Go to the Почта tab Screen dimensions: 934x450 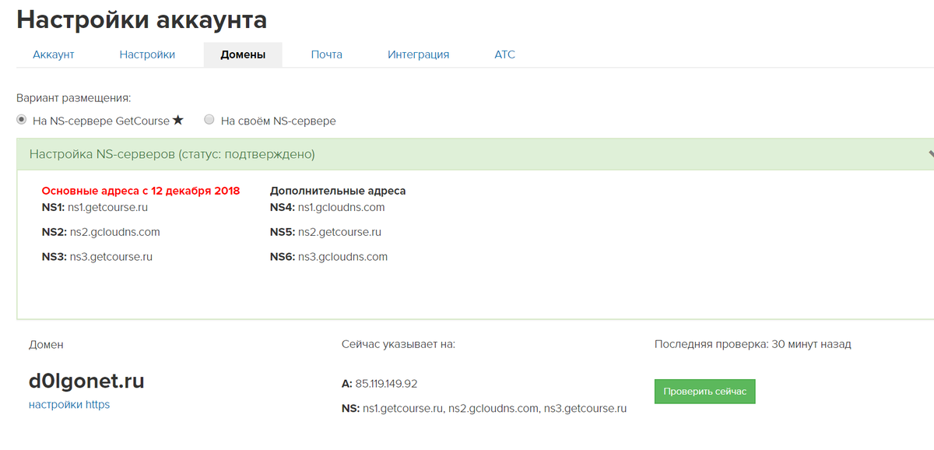coord(326,54)
